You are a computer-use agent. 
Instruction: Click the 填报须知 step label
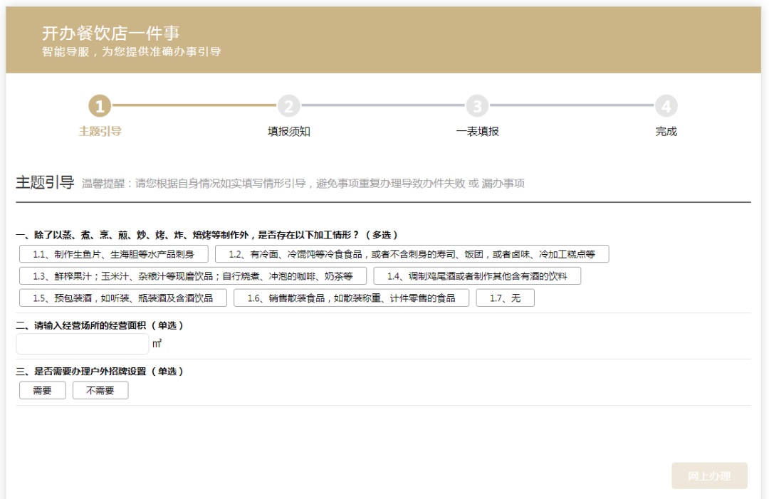click(288, 132)
